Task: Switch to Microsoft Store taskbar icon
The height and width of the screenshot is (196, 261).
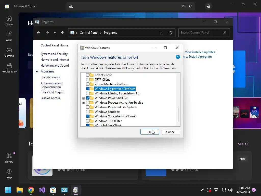Action: [x=53, y=190]
